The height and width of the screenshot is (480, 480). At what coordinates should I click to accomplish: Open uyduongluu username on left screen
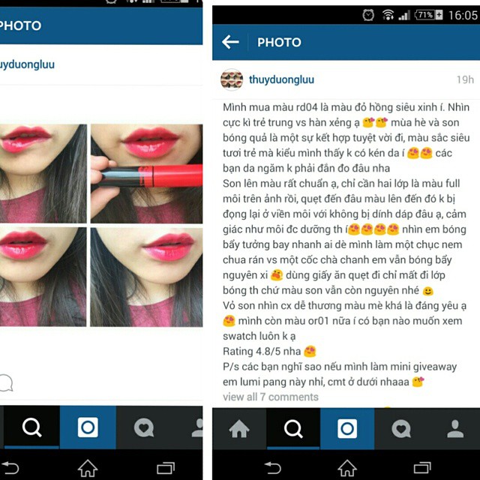tap(27, 64)
